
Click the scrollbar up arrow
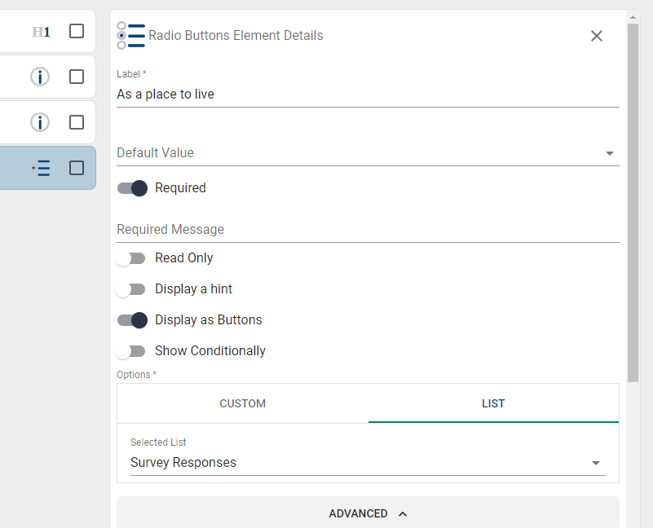[633, 17]
